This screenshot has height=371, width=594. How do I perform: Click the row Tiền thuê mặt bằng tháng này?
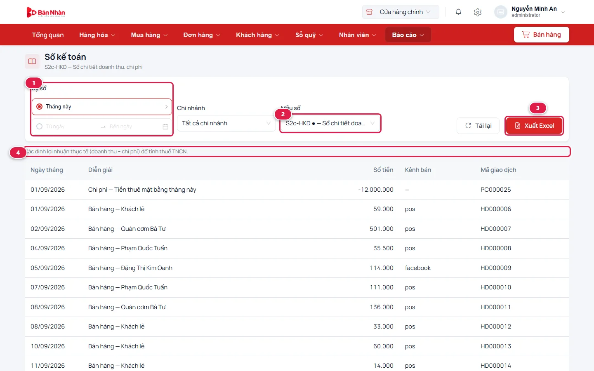pyautogui.click(x=297, y=190)
